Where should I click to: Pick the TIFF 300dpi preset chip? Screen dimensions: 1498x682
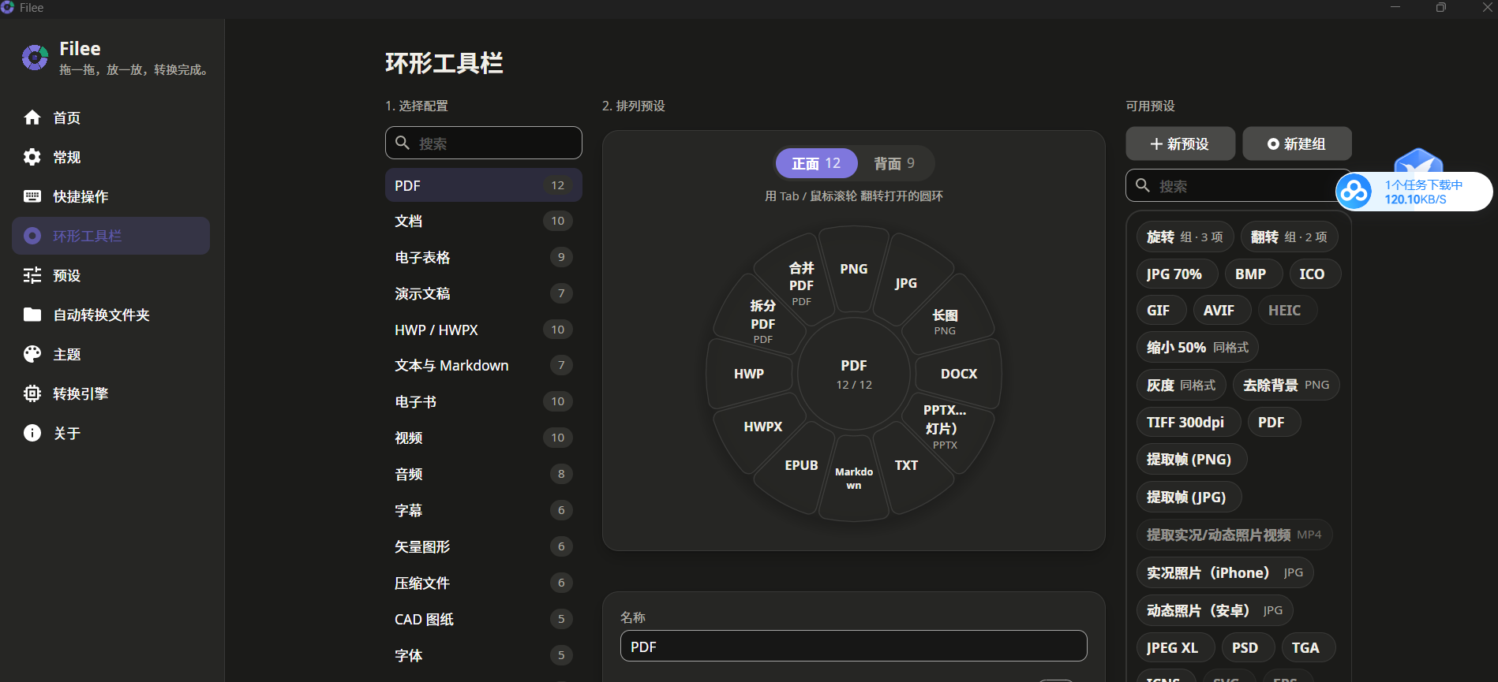coord(1189,422)
